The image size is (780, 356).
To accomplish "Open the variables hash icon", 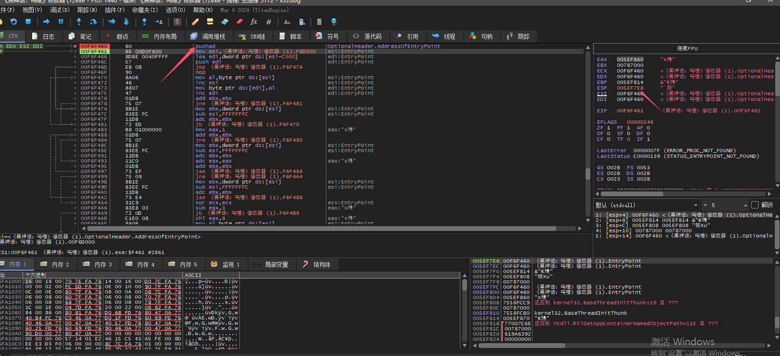I will click(268, 22).
